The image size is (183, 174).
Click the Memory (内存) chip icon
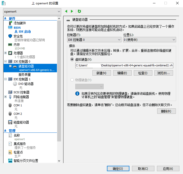pos(10,45)
